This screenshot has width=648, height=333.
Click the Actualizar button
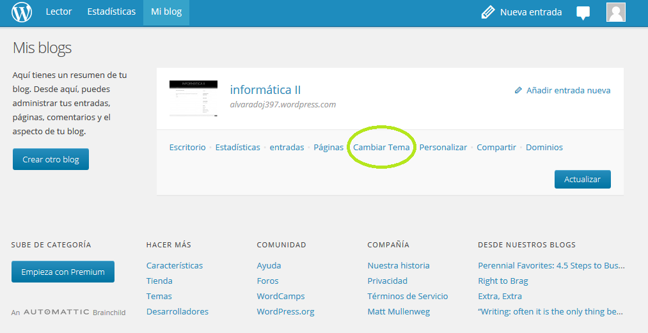click(582, 180)
